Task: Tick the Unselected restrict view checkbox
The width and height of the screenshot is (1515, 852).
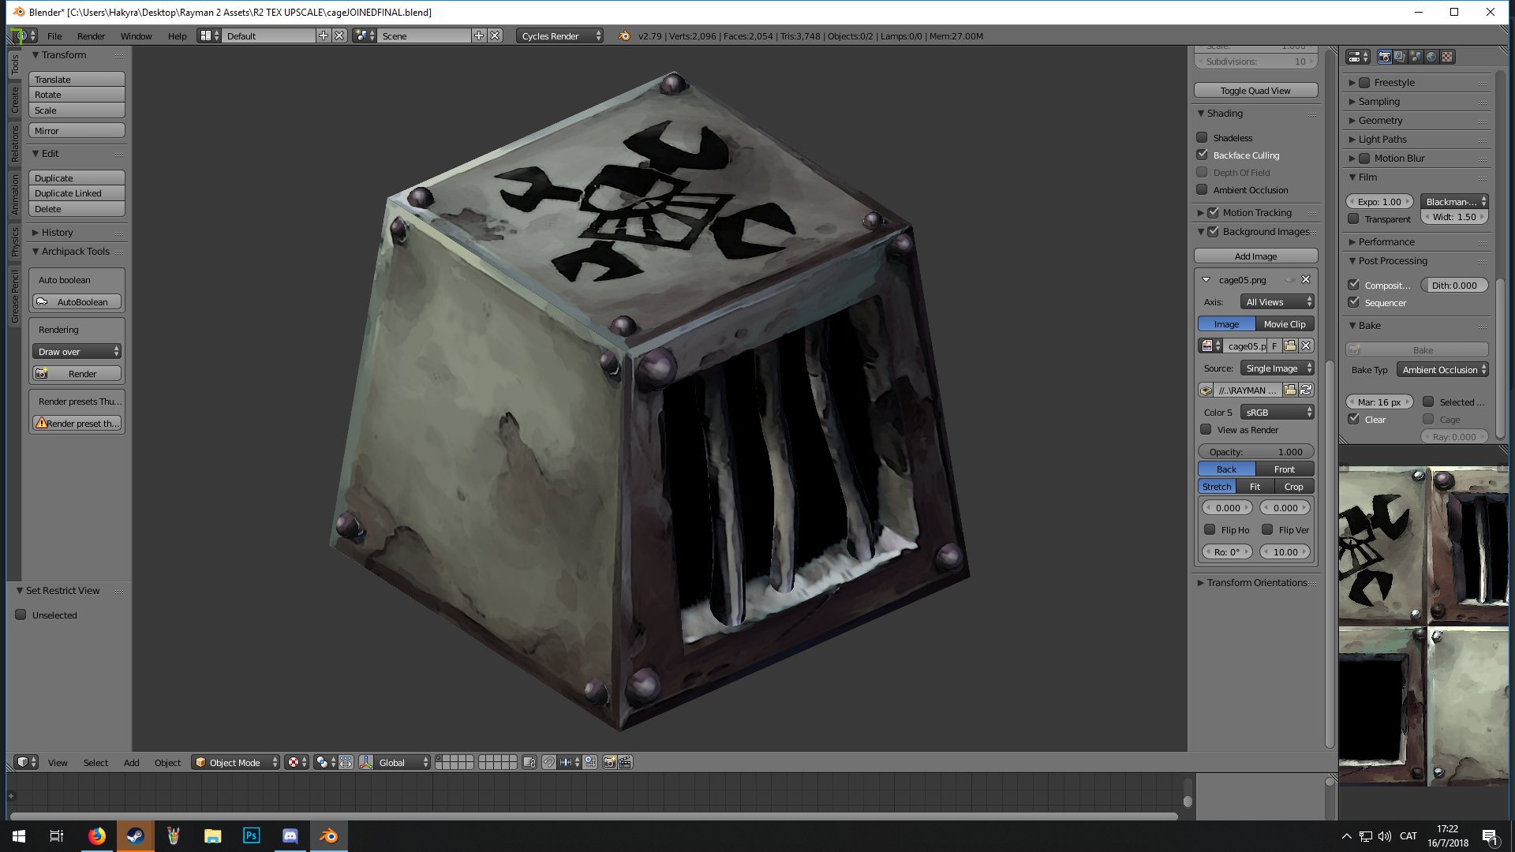Action: click(21, 615)
